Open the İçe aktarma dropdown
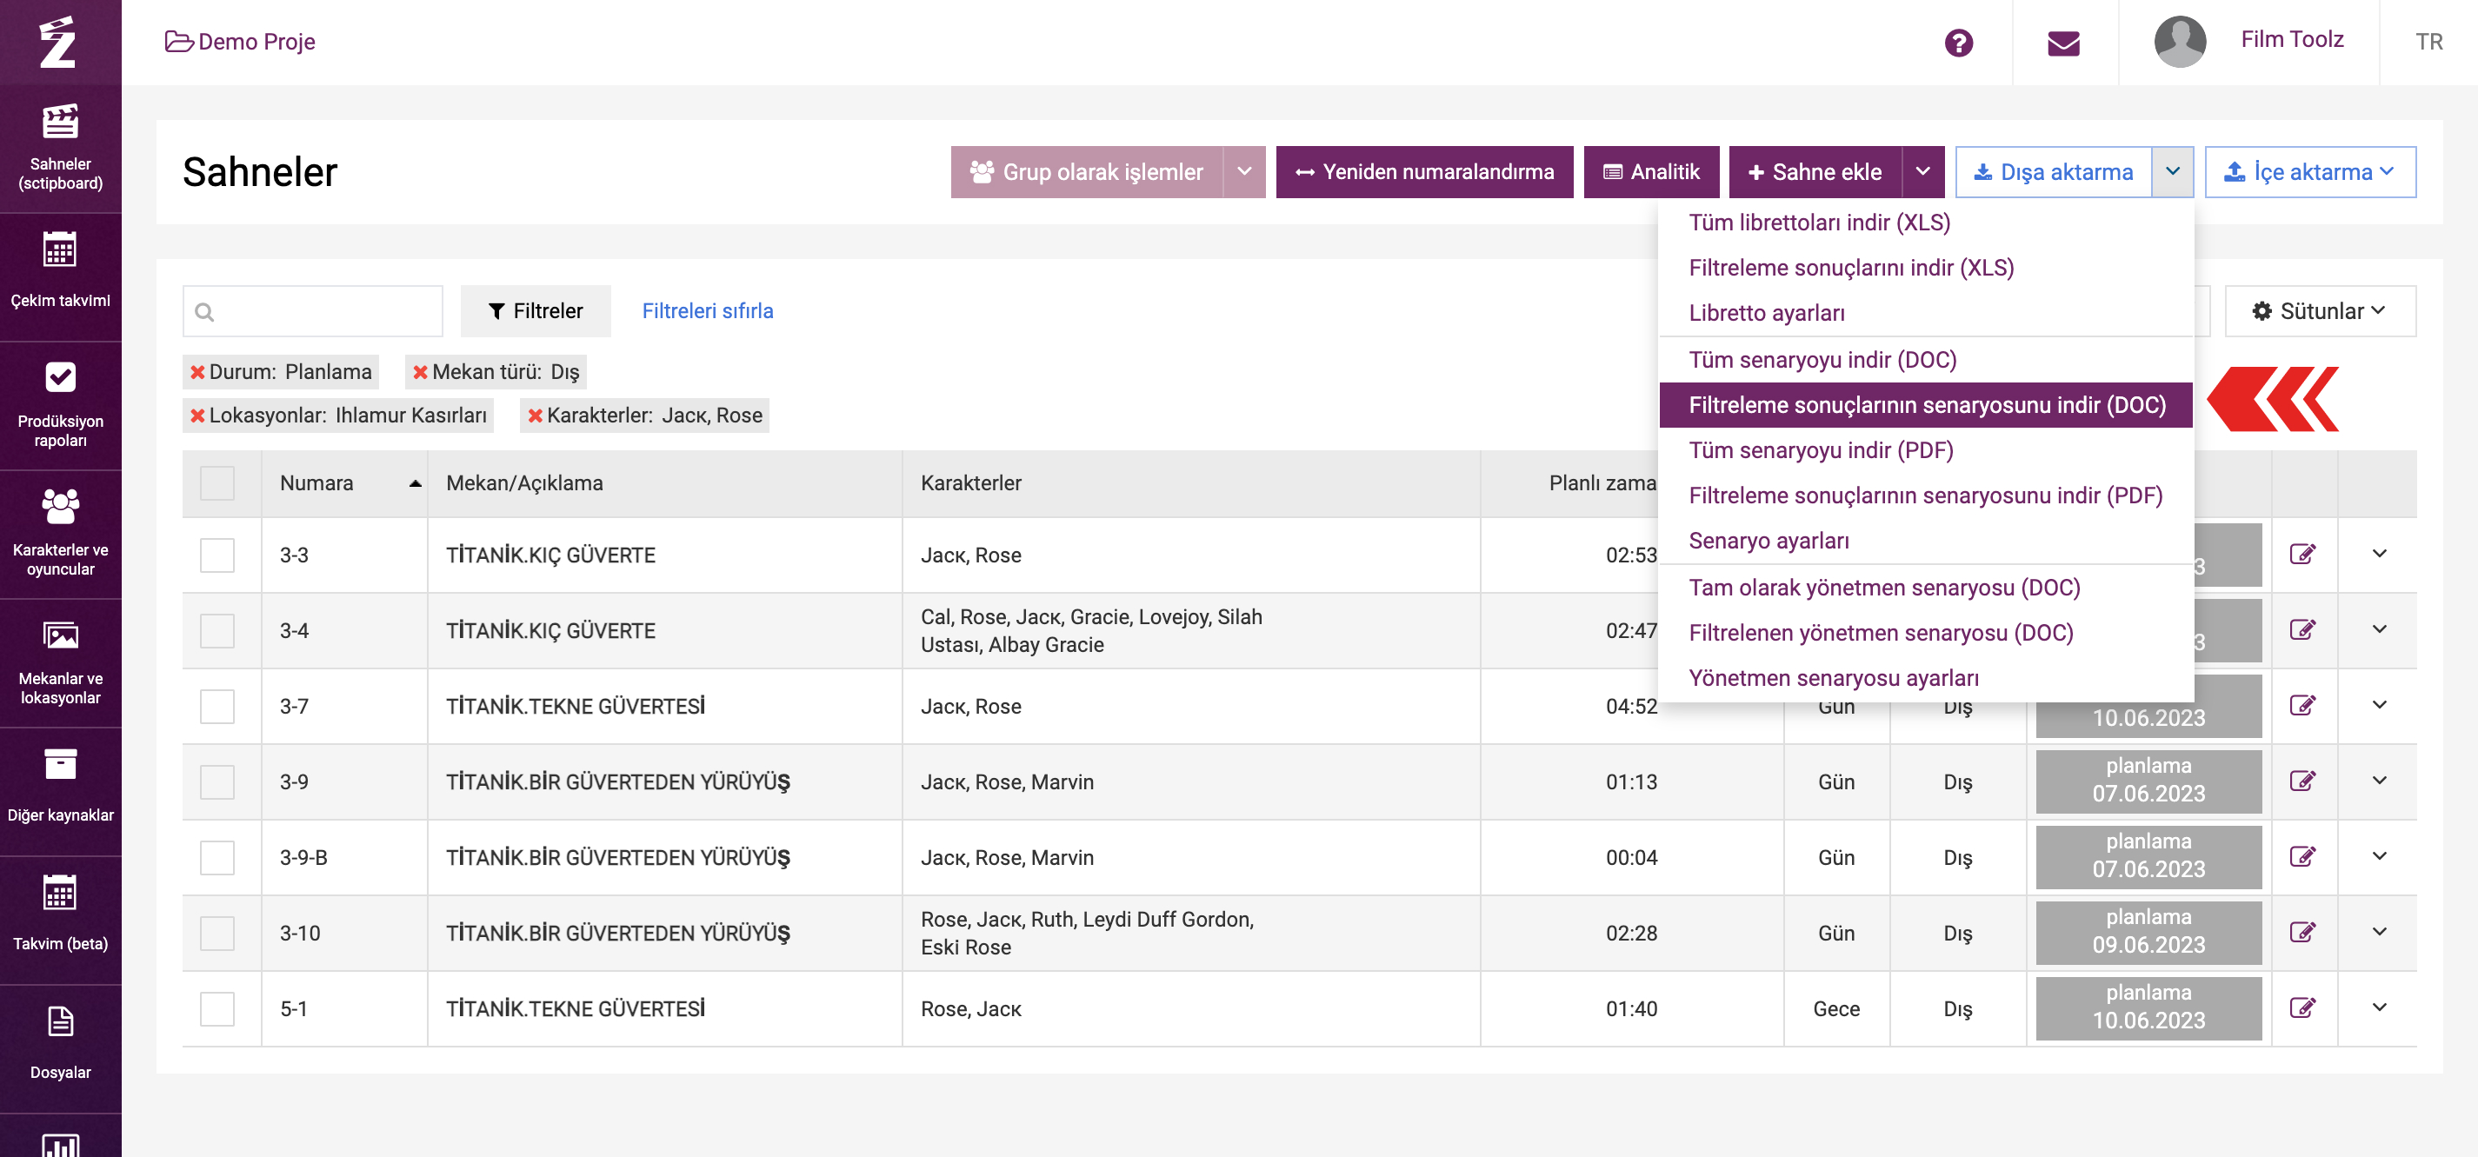The height and width of the screenshot is (1157, 2478). coord(2309,172)
